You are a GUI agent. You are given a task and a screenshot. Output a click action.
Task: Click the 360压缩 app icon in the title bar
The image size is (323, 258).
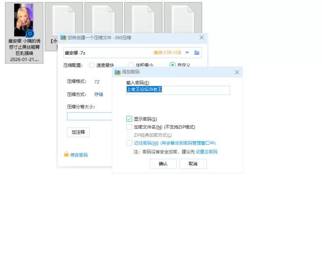(63, 37)
